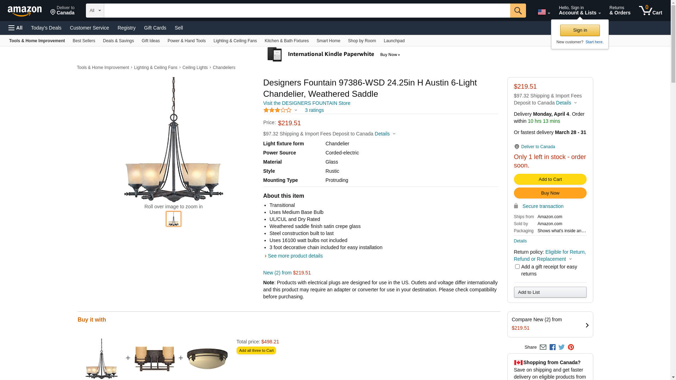Click the Amazon search text field
Viewport: 676px width, 380px height.
(x=307, y=11)
